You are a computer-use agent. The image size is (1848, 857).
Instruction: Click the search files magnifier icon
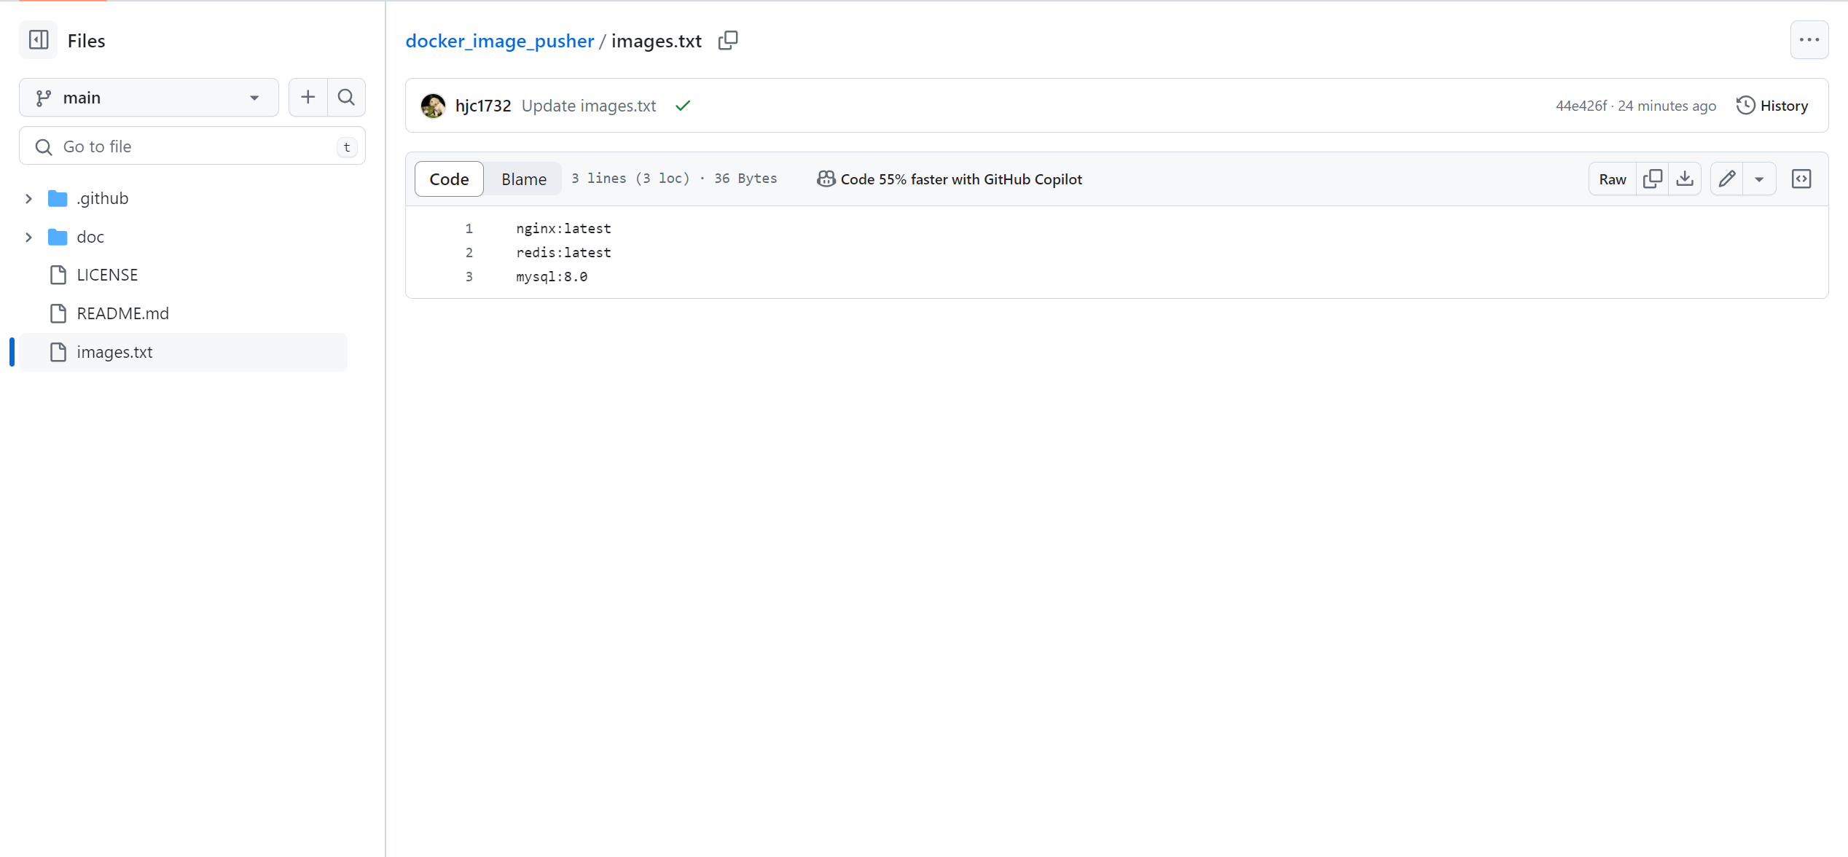point(346,97)
